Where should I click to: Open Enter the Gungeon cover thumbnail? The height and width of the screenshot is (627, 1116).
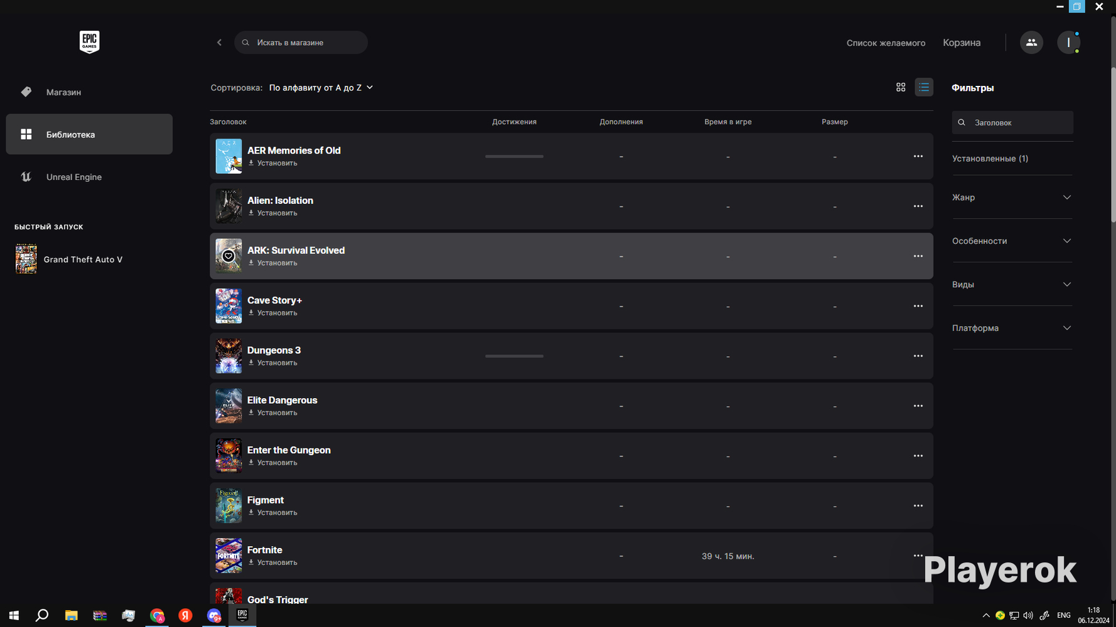[x=228, y=456]
